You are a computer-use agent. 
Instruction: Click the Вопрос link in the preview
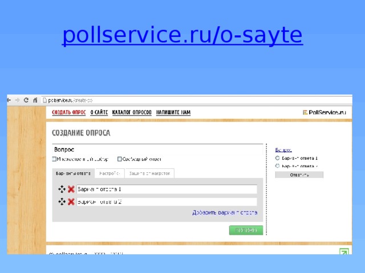[283, 150]
